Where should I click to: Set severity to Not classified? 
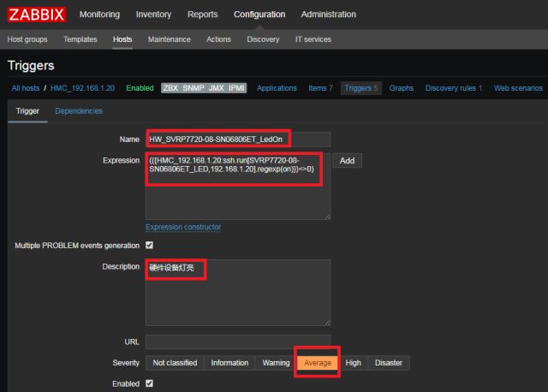point(175,363)
